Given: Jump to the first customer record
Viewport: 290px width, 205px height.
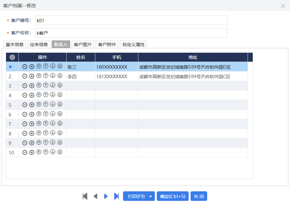Looking at the screenshot, I should tap(85, 196).
